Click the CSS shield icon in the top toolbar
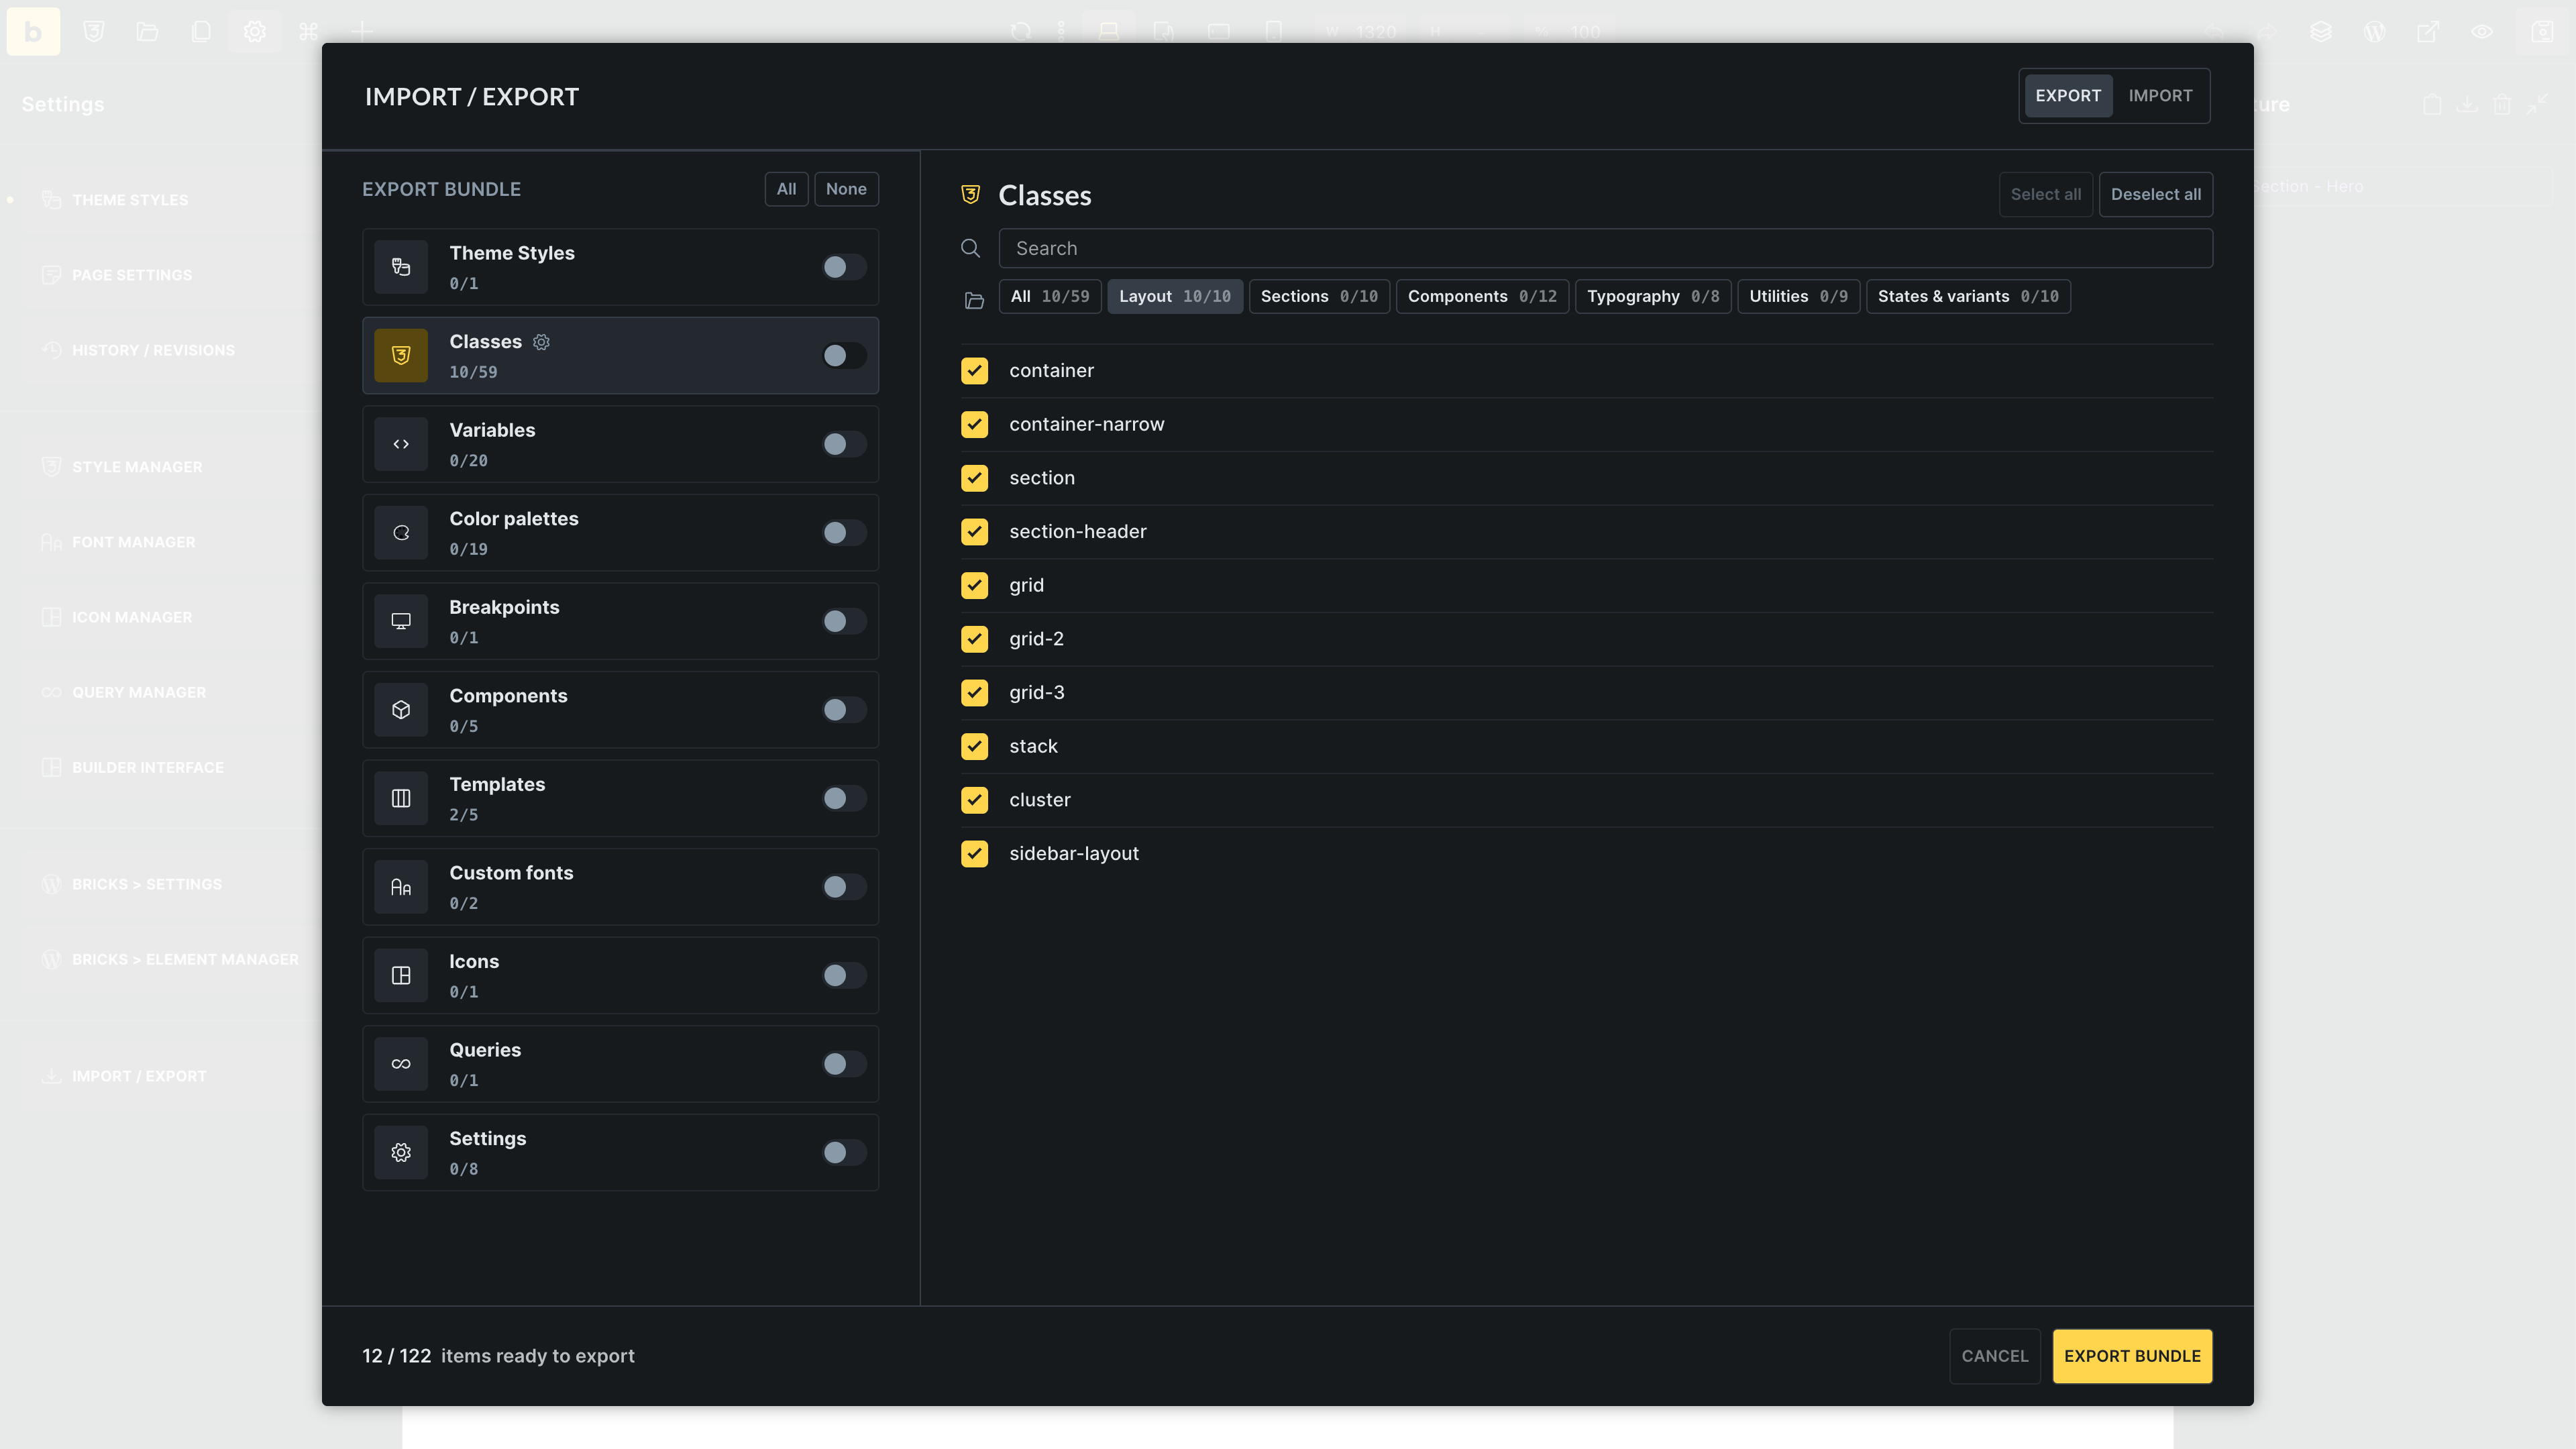Viewport: 2576px width, 1449px height. point(94,31)
